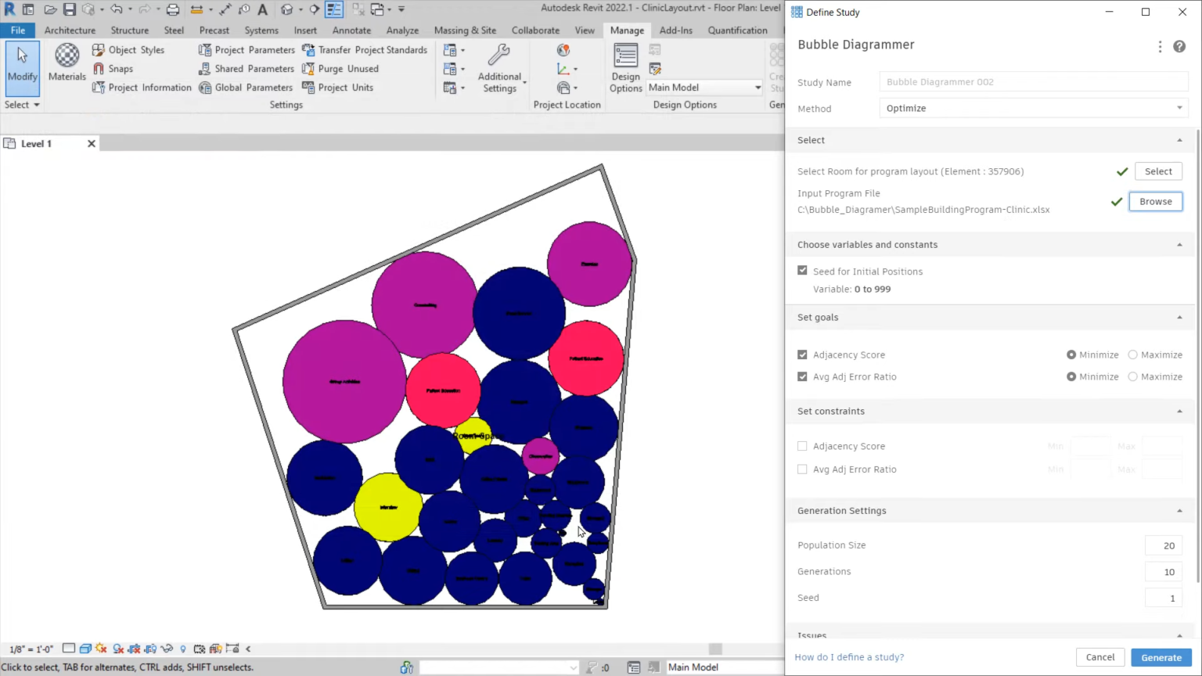Open the Method dropdown
Screen dimensions: 1202x676
click(x=1033, y=108)
